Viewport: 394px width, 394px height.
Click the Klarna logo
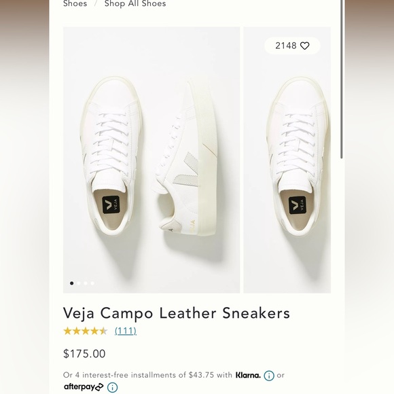[x=248, y=375]
